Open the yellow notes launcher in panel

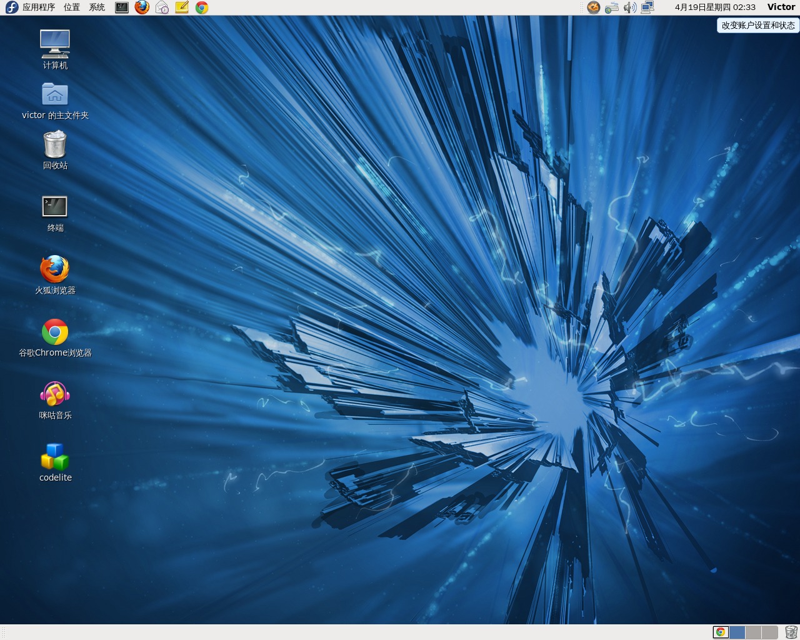pyautogui.click(x=182, y=7)
